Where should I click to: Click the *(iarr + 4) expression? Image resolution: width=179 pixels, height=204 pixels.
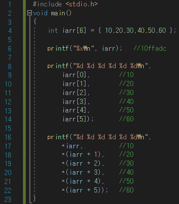[x=81, y=181]
